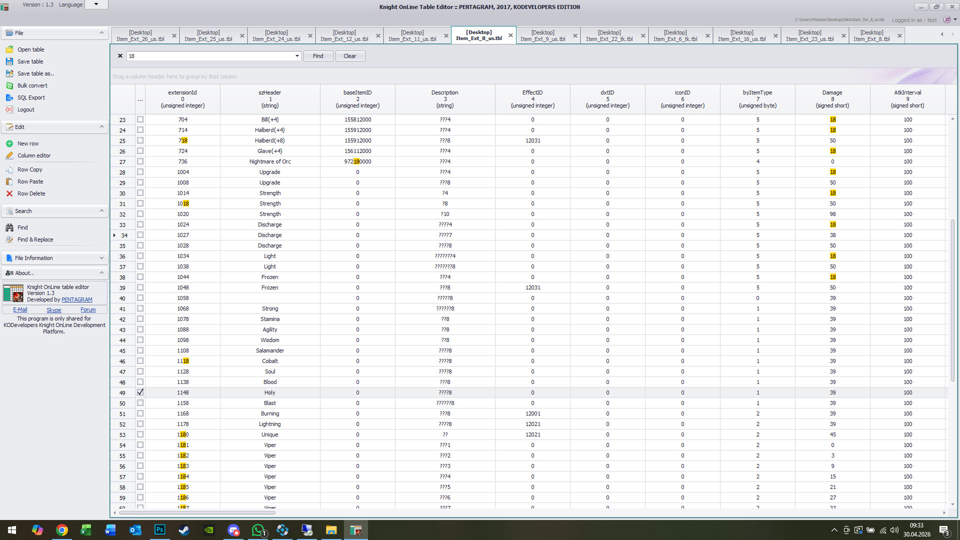
Task: Click the vertical scrollbar of the table
Action: pyautogui.click(x=952, y=300)
